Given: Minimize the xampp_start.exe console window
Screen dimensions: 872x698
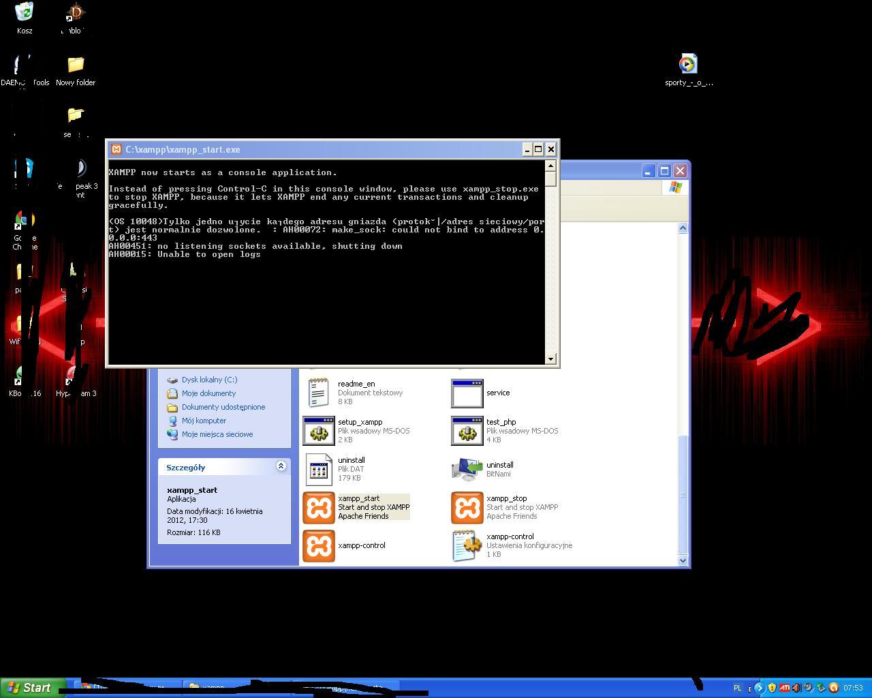Looking at the screenshot, I should [527, 149].
